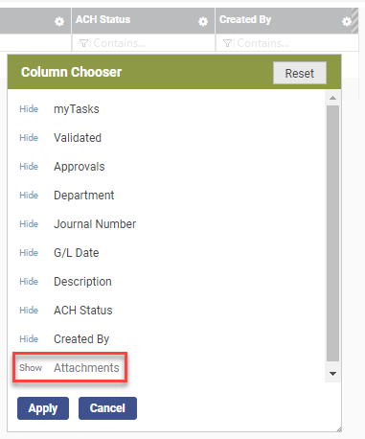The width and height of the screenshot is (365, 439).
Task: Hide the Journal Number column
Action: coord(29,224)
